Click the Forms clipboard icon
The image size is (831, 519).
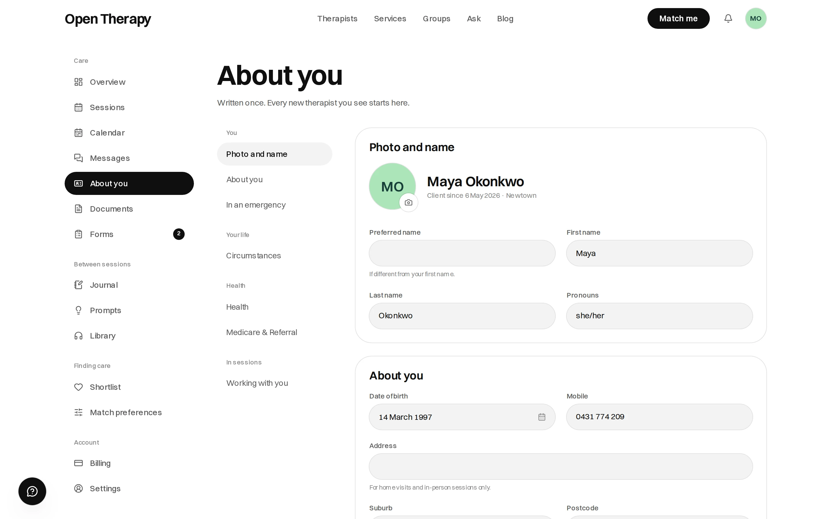coord(78,234)
